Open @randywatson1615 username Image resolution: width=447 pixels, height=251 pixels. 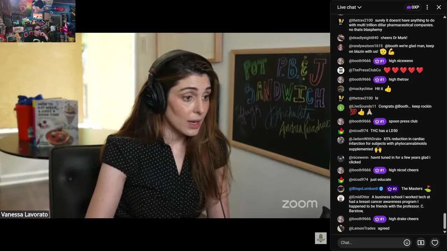coord(366,46)
